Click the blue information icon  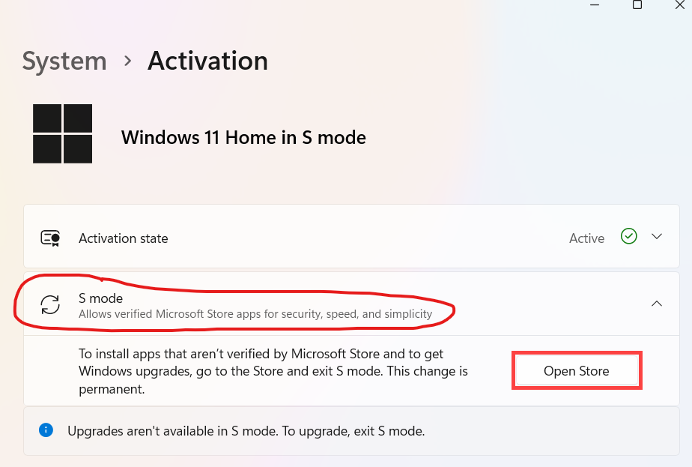46,430
